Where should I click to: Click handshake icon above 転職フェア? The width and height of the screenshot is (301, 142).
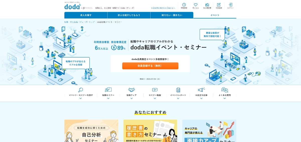(x=131, y=90)
